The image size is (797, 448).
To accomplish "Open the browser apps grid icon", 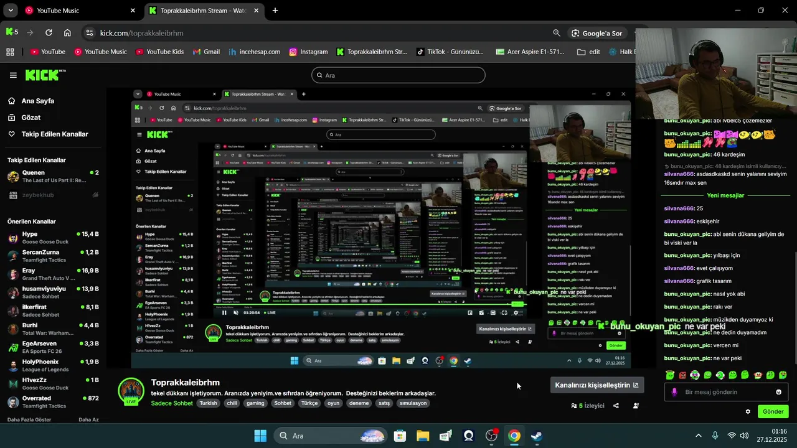I will [10, 52].
